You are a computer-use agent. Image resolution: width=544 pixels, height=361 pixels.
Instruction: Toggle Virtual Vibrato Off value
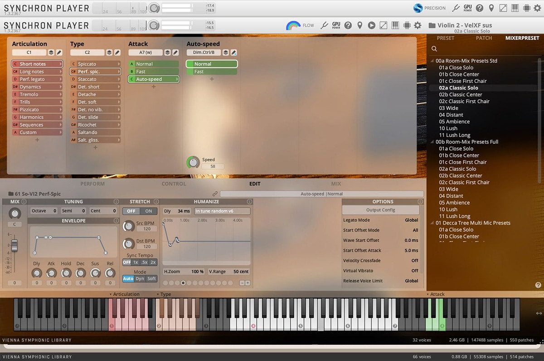(x=415, y=271)
